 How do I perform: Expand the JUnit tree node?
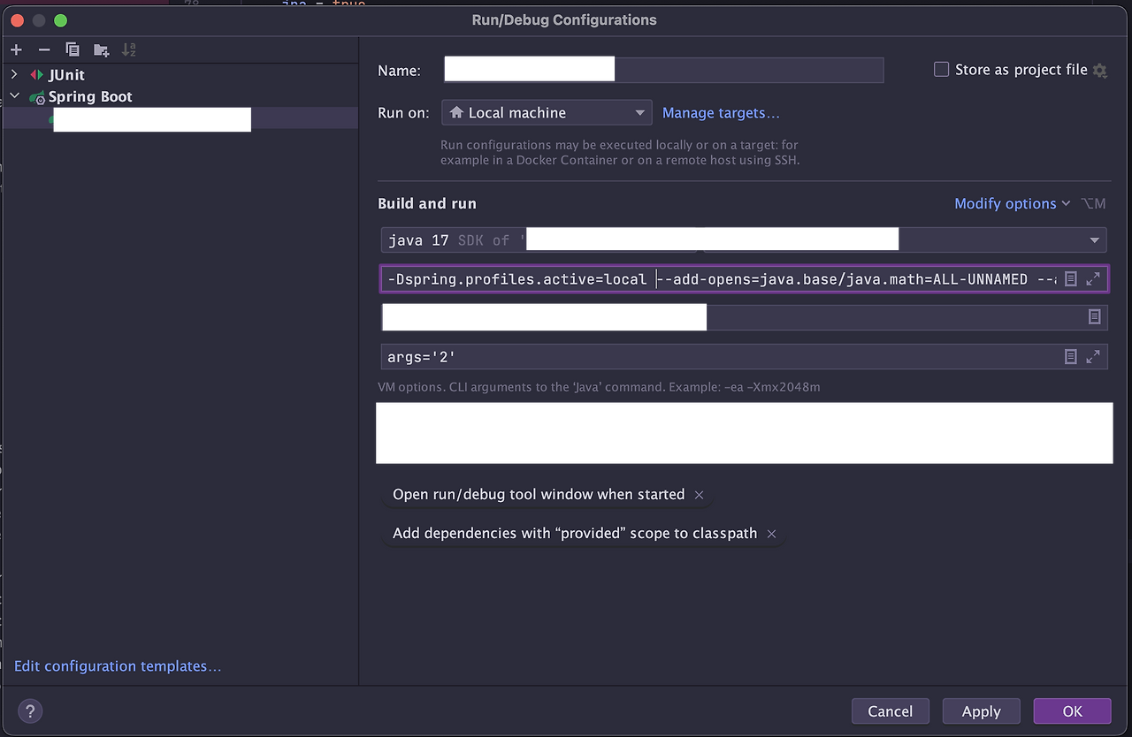click(14, 75)
